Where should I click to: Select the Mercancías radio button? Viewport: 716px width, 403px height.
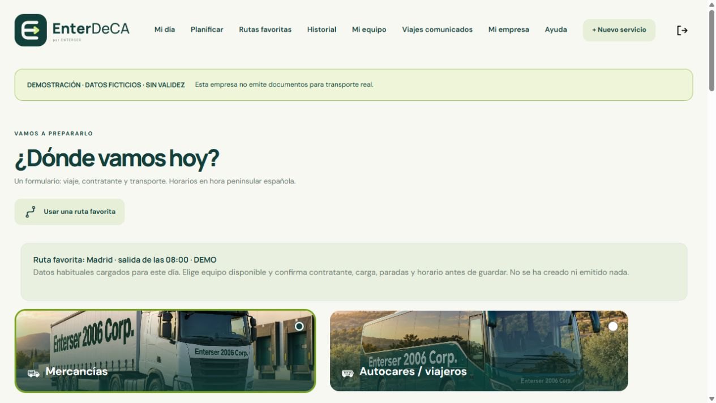(299, 326)
